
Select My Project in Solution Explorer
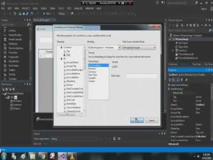coord(181,43)
